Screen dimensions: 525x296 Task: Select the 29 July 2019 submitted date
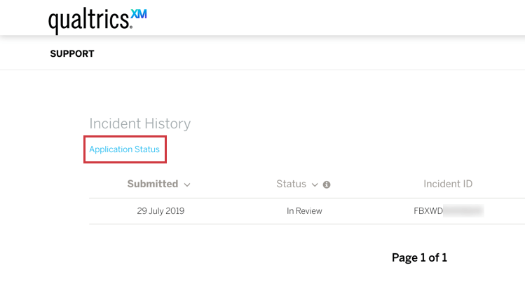[161, 210]
